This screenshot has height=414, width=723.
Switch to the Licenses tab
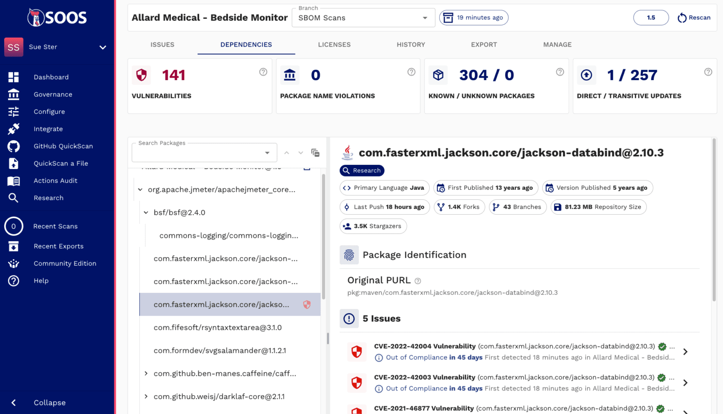pyautogui.click(x=334, y=45)
